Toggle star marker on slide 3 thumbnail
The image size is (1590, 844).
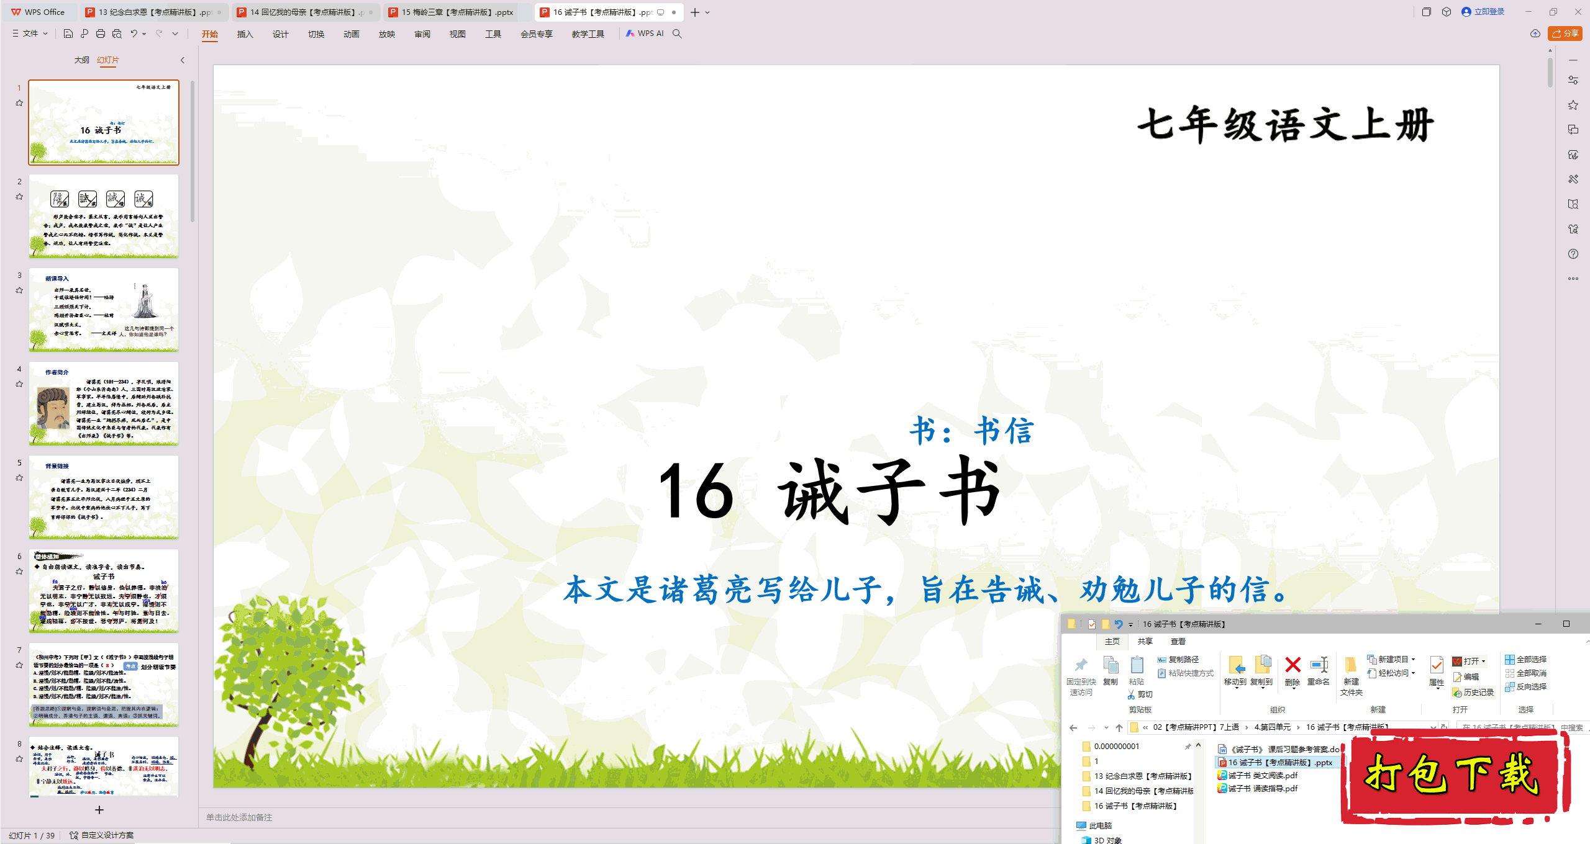pyautogui.click(x=19, y=290)
